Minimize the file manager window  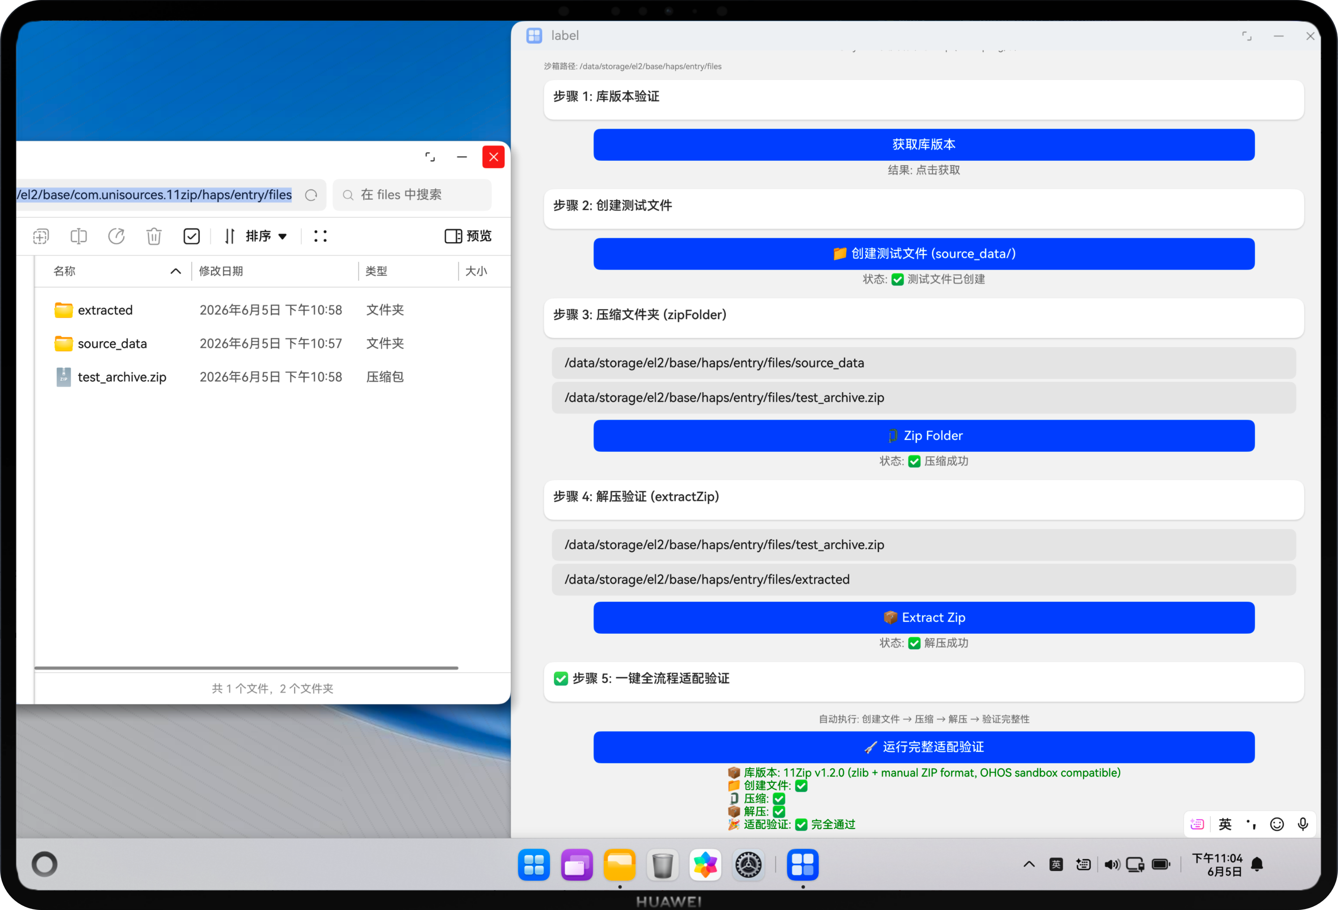coord(462,157)
